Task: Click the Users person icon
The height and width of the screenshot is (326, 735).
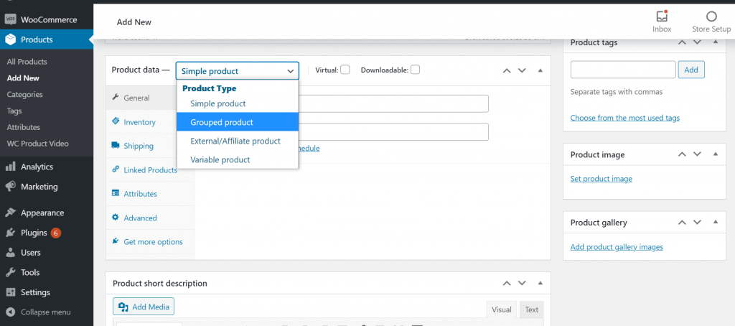Action: [10, 253]
